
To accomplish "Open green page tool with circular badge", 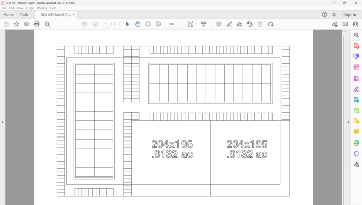I will coord(356,100).
